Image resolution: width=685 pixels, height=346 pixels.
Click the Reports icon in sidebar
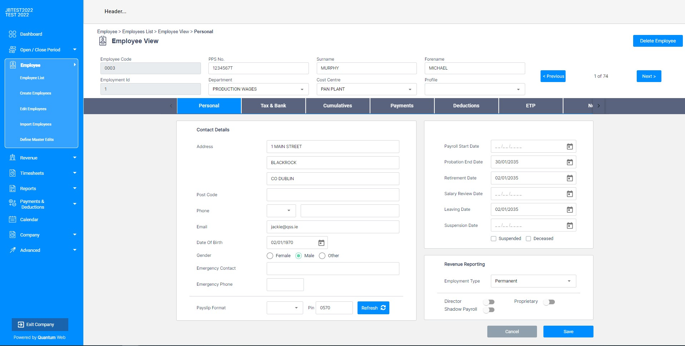[x=13, y=188]
